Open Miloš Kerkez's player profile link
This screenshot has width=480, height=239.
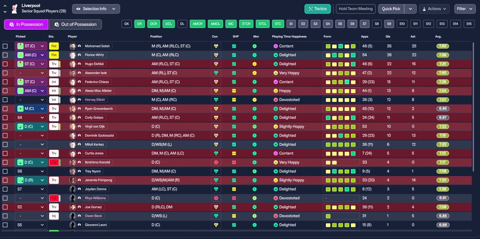pyautogui.click(x=94, y=145)
